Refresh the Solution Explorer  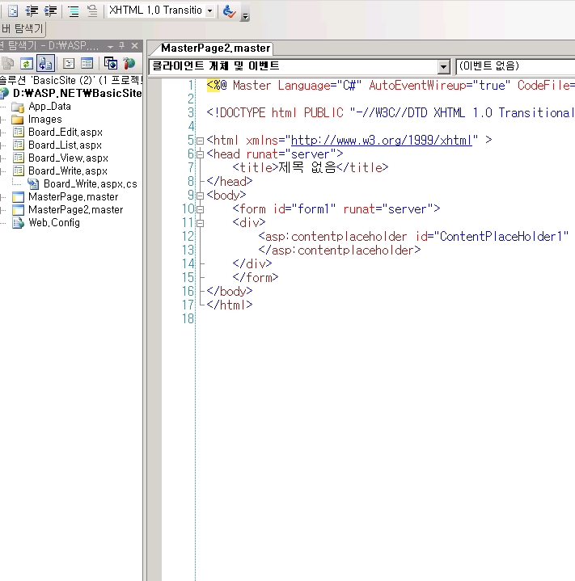point(27,63)
